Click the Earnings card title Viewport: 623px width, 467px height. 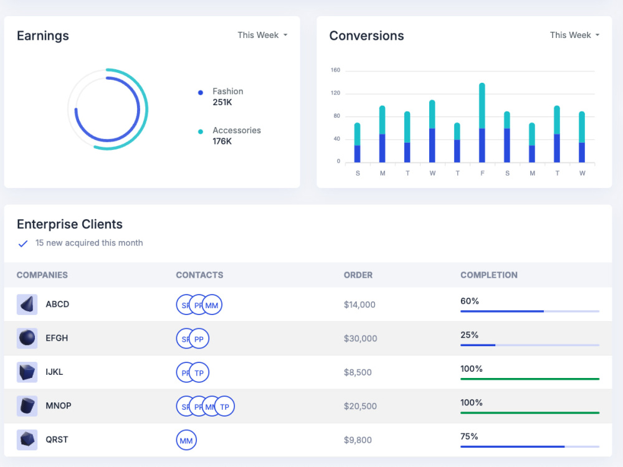pos(43,35)
